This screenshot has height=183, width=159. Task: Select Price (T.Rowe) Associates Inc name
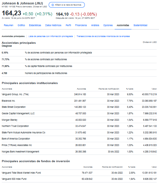17,145
